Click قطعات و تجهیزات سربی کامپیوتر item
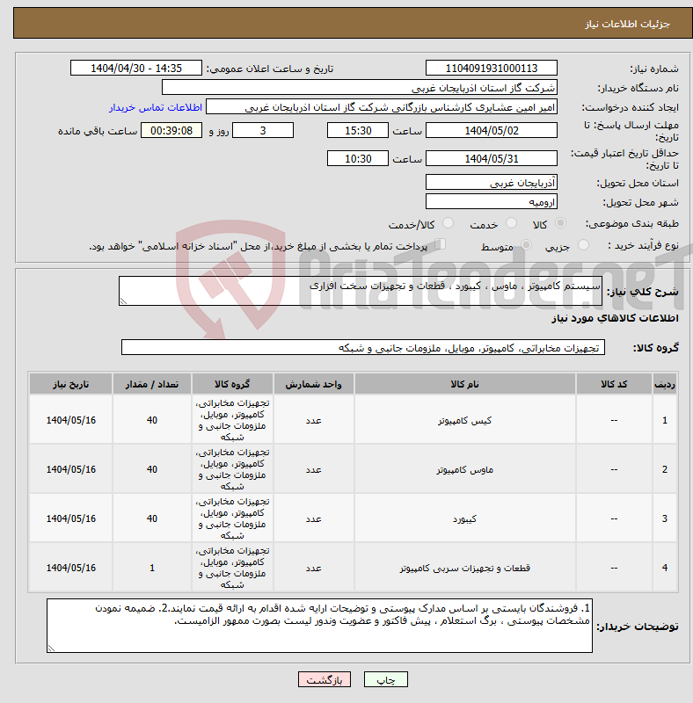Image resolution: width=693 pixels, height=703 pixels. [464, 568]
